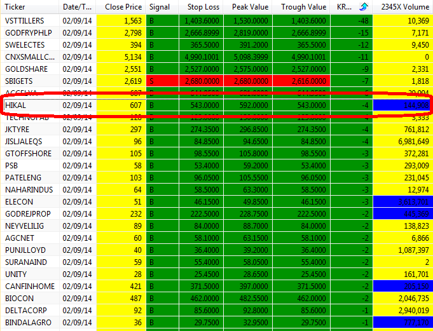Click the GODREJPROP volume cell 445,369

403,214
